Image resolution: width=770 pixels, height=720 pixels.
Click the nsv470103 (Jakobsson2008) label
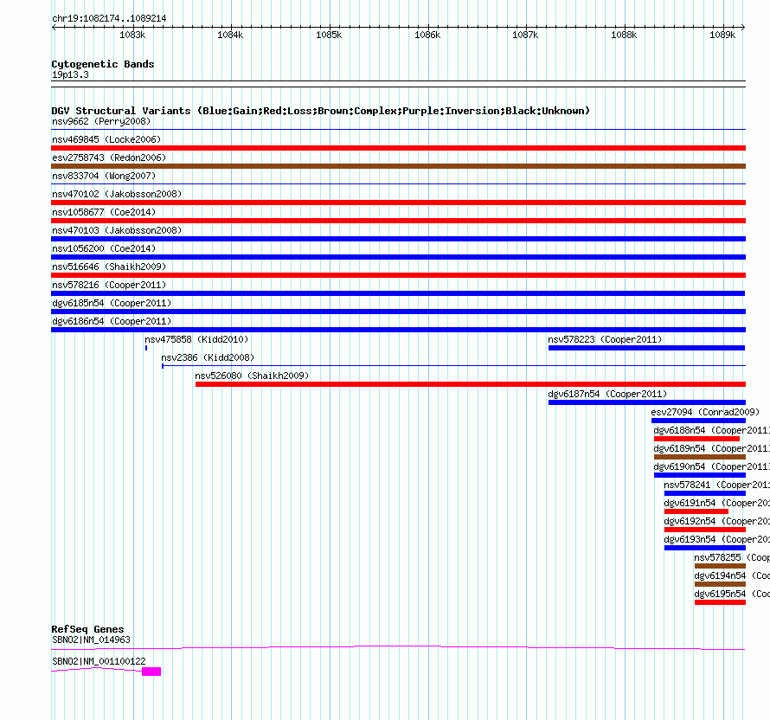[x=117, y=230]
